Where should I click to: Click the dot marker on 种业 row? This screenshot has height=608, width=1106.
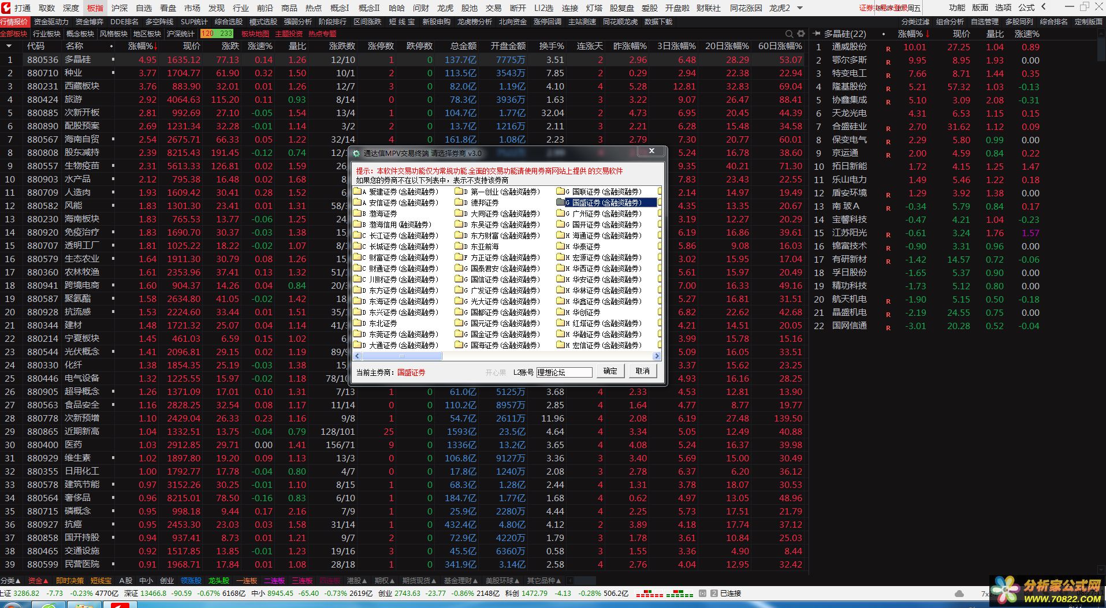pos(113,73)
